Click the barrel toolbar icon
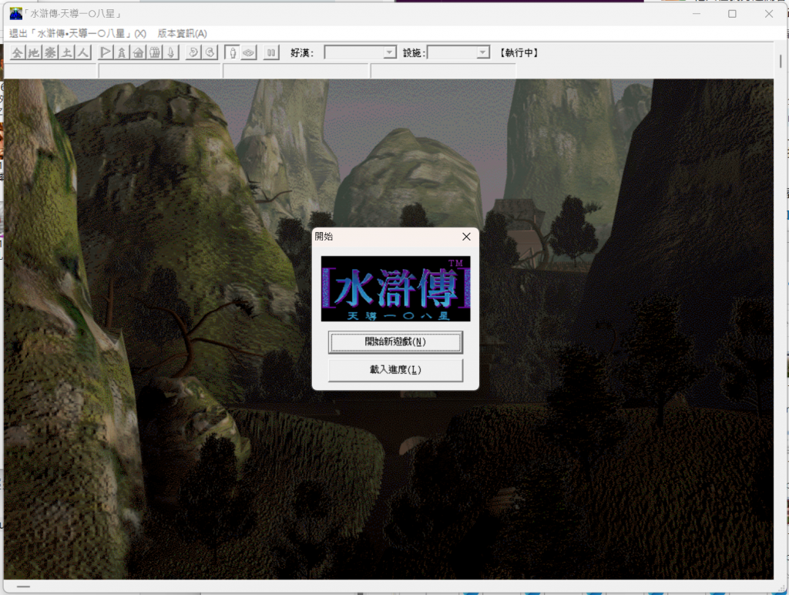The height and width of the screenshot is (595, 789). (155, 52)
